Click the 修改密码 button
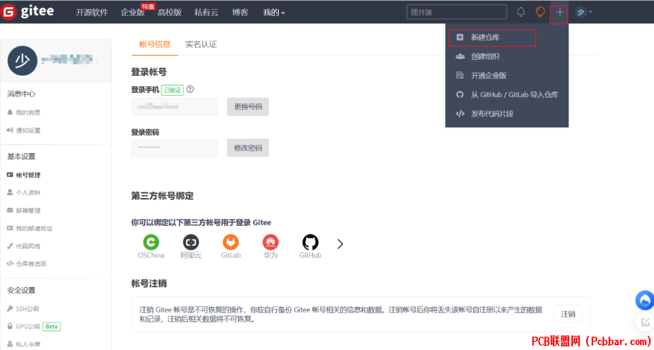The height and width of the screenshot is (350, 654). [248, 148]
